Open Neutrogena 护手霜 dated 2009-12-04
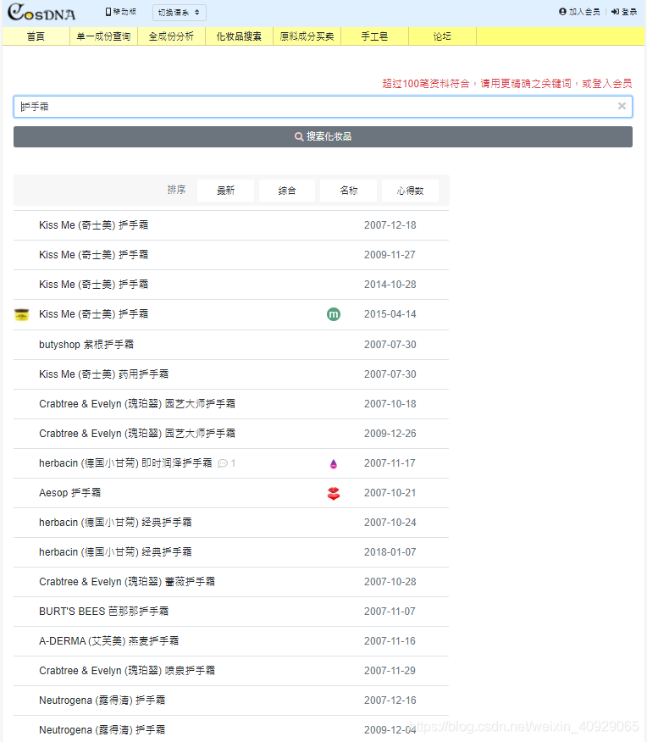The width and height of the screenshot is (647, 742). point(102,730)
